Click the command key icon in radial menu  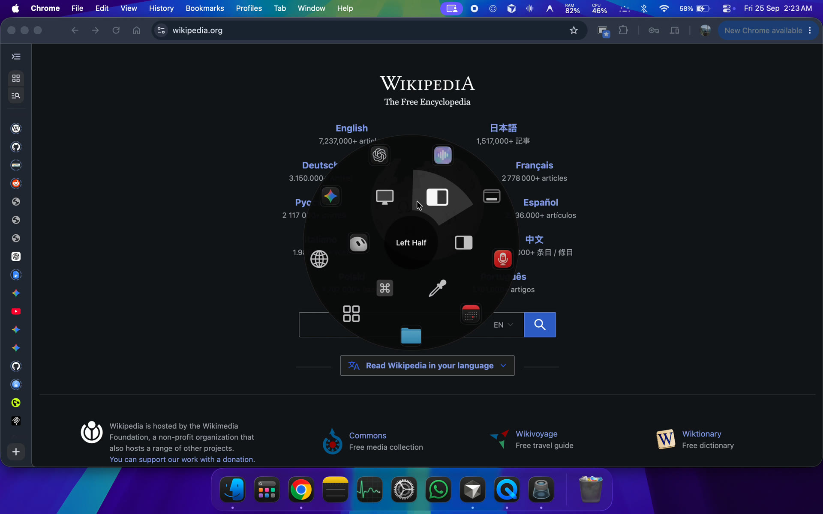tap(385, 288)
